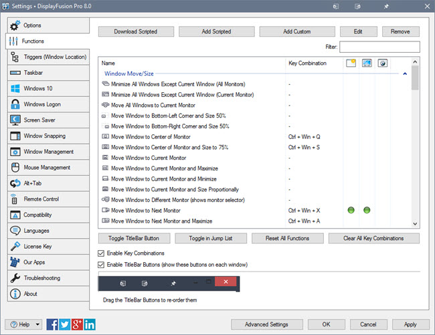Click Toggle TitleBar Button
The image size is (435, 335).
(134, 238)
